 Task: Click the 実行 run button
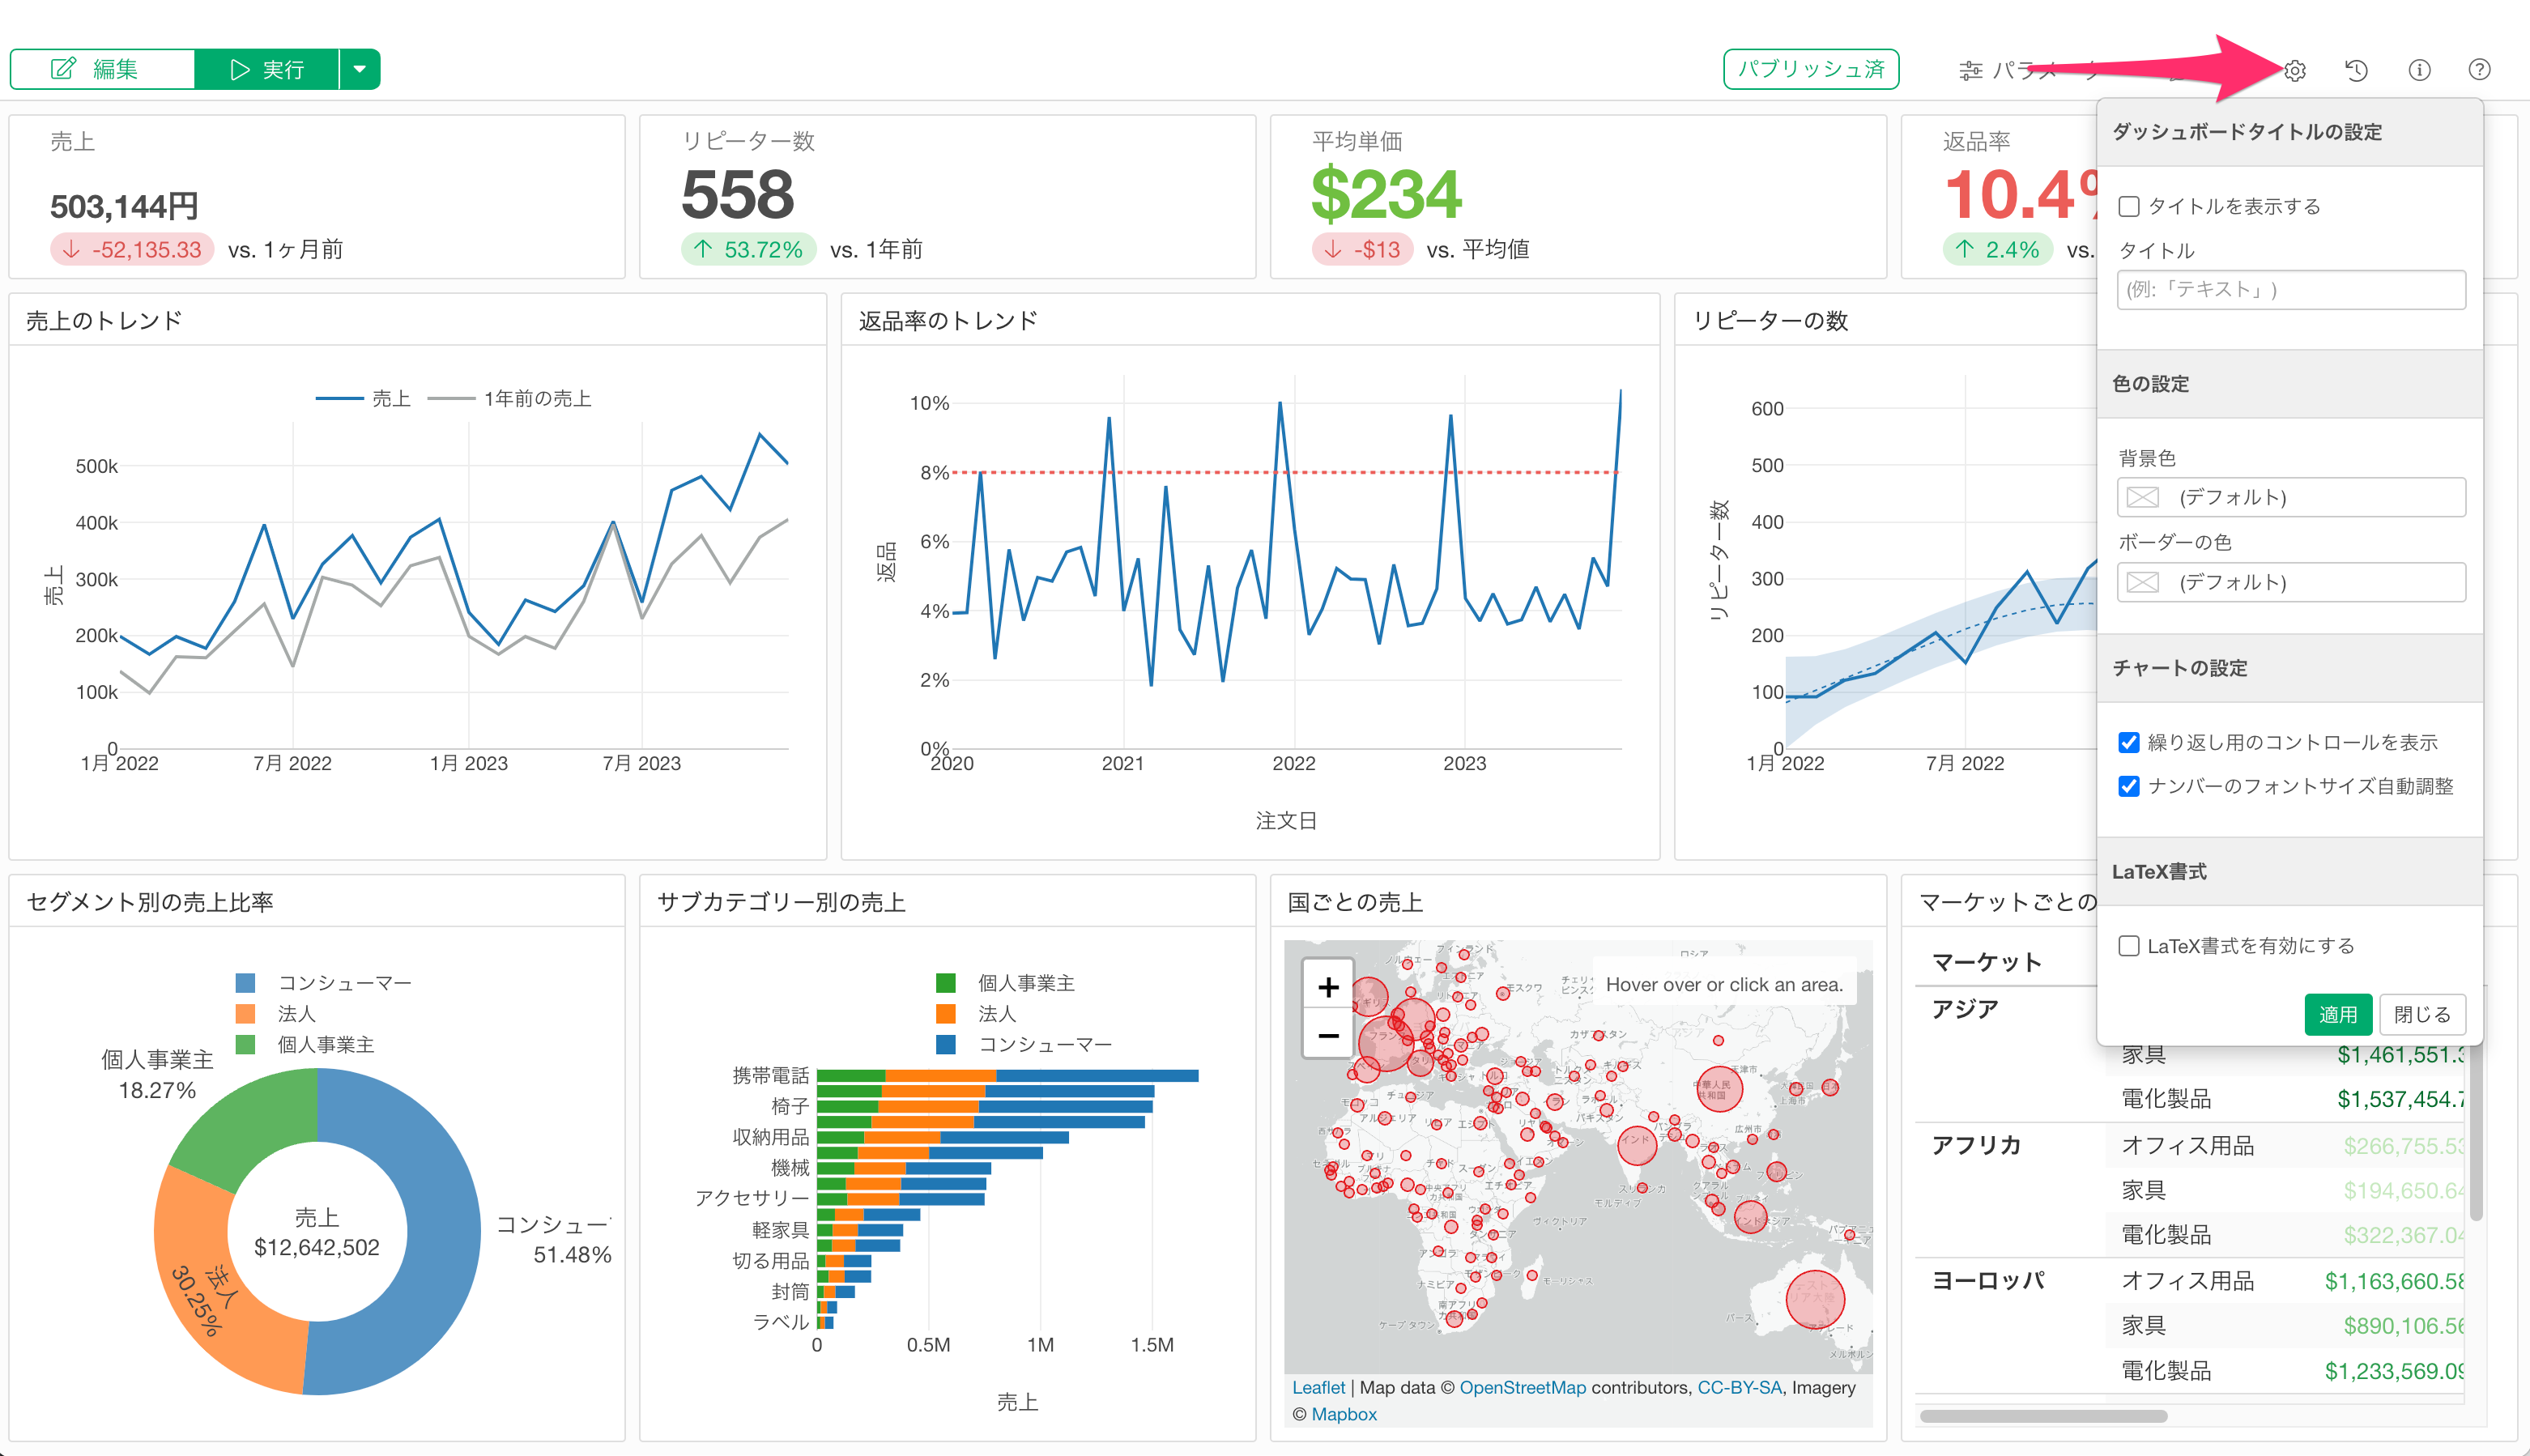coord(267,69)
